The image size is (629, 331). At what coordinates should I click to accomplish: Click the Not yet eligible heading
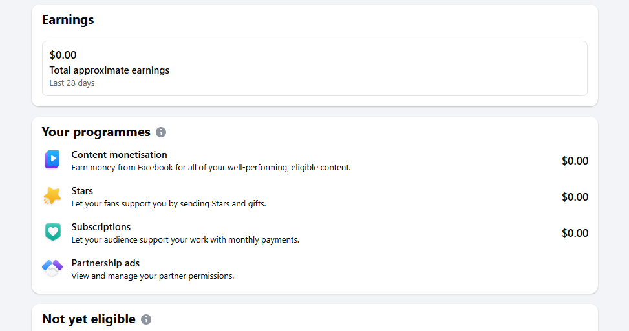pyautogui.click(x=89, y=319)
